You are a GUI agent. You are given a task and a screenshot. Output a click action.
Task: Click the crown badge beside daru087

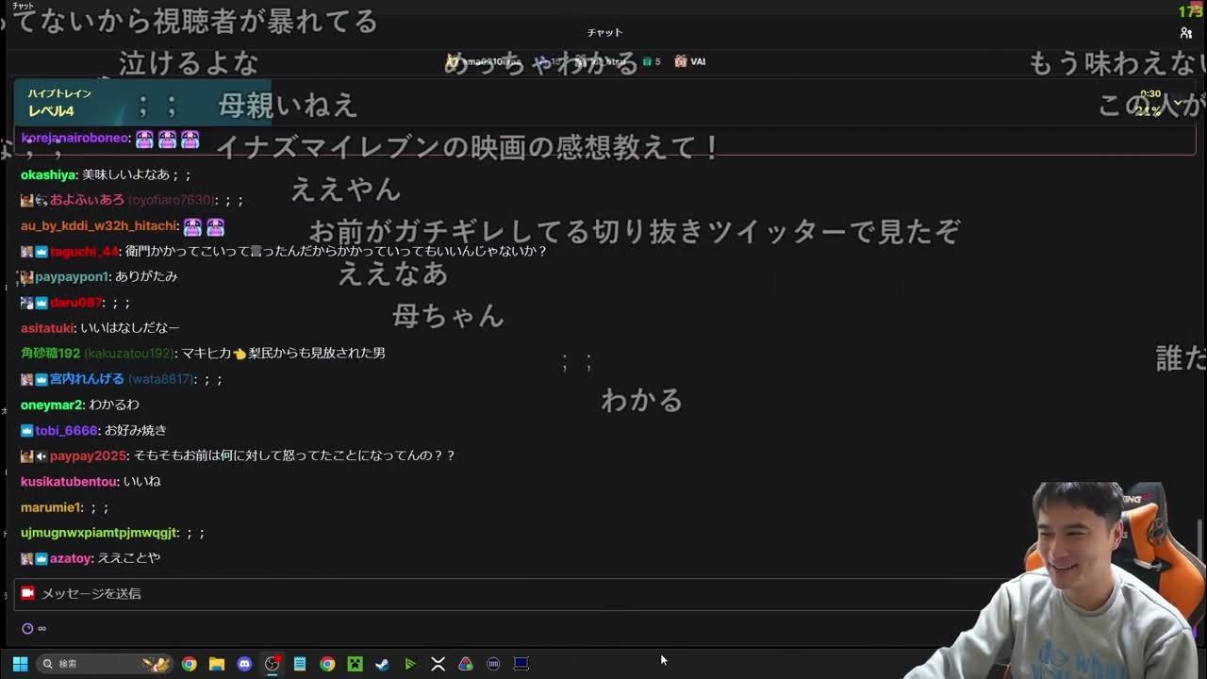pyautogui.click(x=41, y=303)
